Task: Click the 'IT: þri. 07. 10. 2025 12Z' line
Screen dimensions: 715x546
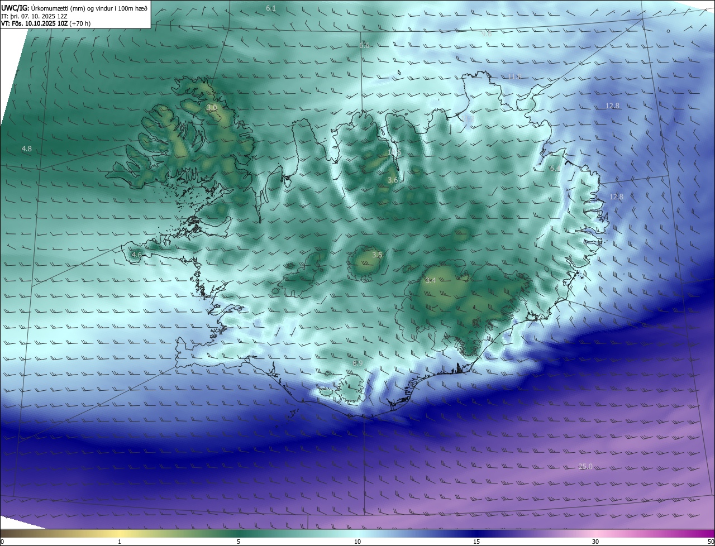Action: 34,16
